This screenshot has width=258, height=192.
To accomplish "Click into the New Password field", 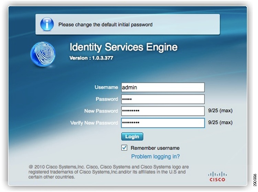I will pyautogui.click(x=163, y=111).
